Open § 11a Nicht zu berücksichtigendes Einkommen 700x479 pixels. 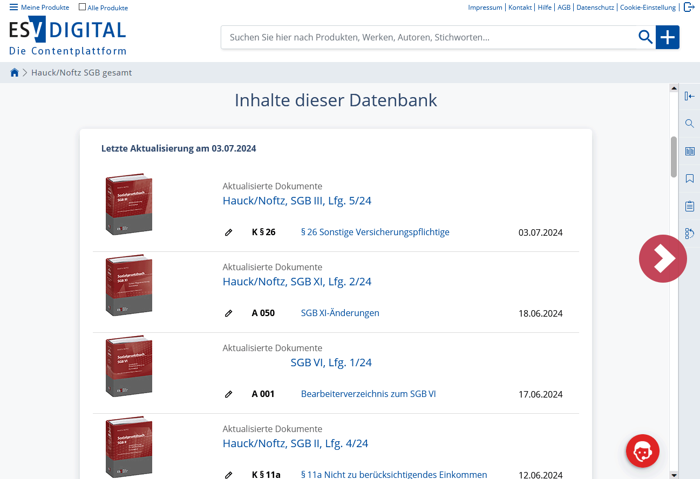[x=394, y=475]
